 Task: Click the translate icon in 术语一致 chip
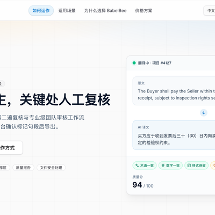click(x=137, y=166)
